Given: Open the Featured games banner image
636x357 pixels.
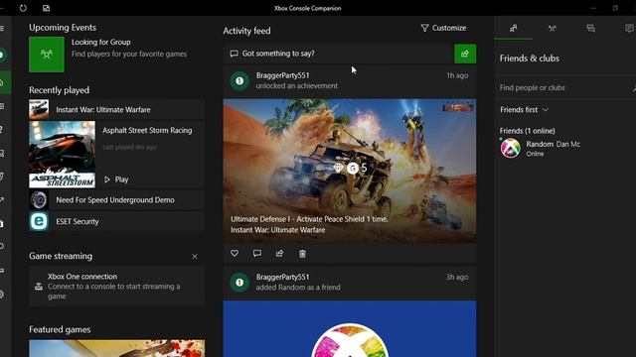Looking at the screenshot, I should pos(117,348).
